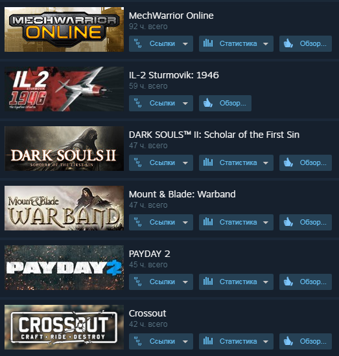Click thumbs-up review icon for Crossout
The width and height of the screenshot is (339, 356).
tap(288, 341)
